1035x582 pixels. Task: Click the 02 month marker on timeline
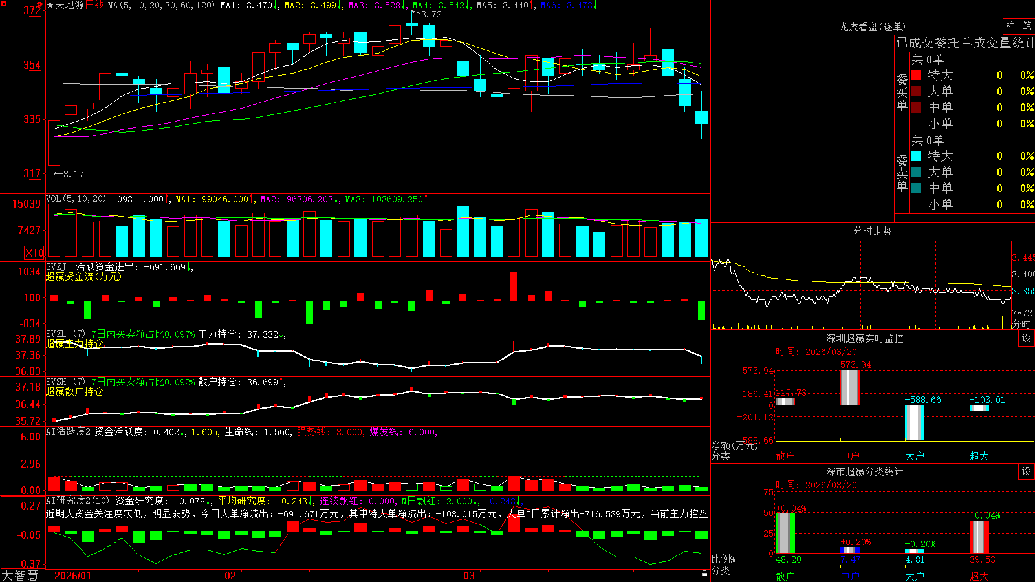coord(230,576)
